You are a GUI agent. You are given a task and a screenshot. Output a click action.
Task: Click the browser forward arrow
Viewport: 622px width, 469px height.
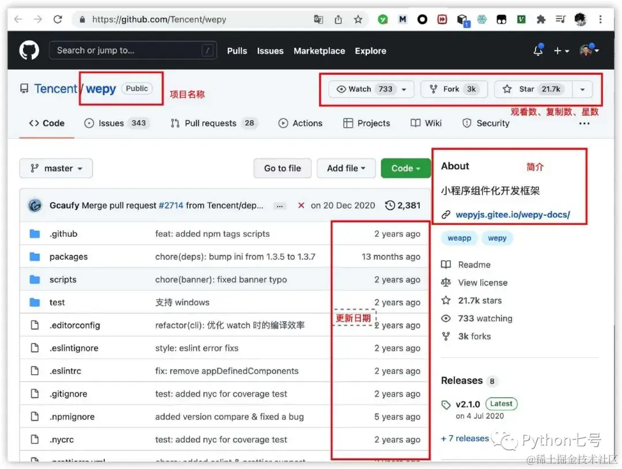(x=37, y=19)
